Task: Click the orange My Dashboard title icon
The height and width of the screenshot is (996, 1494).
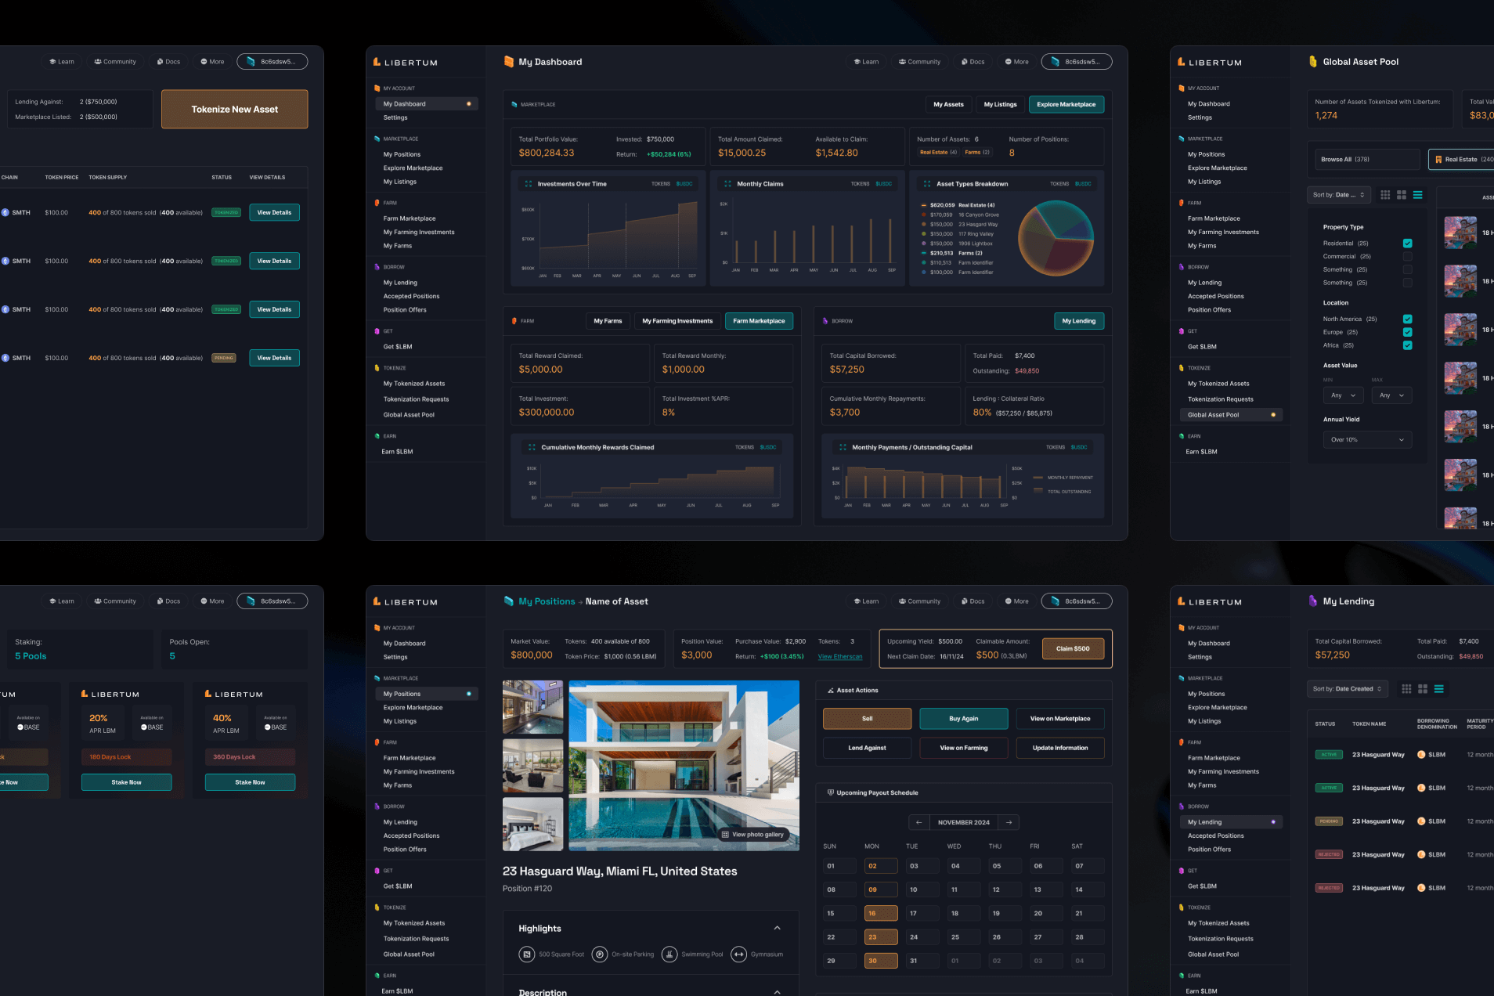Action: click(x=509, y=62)
